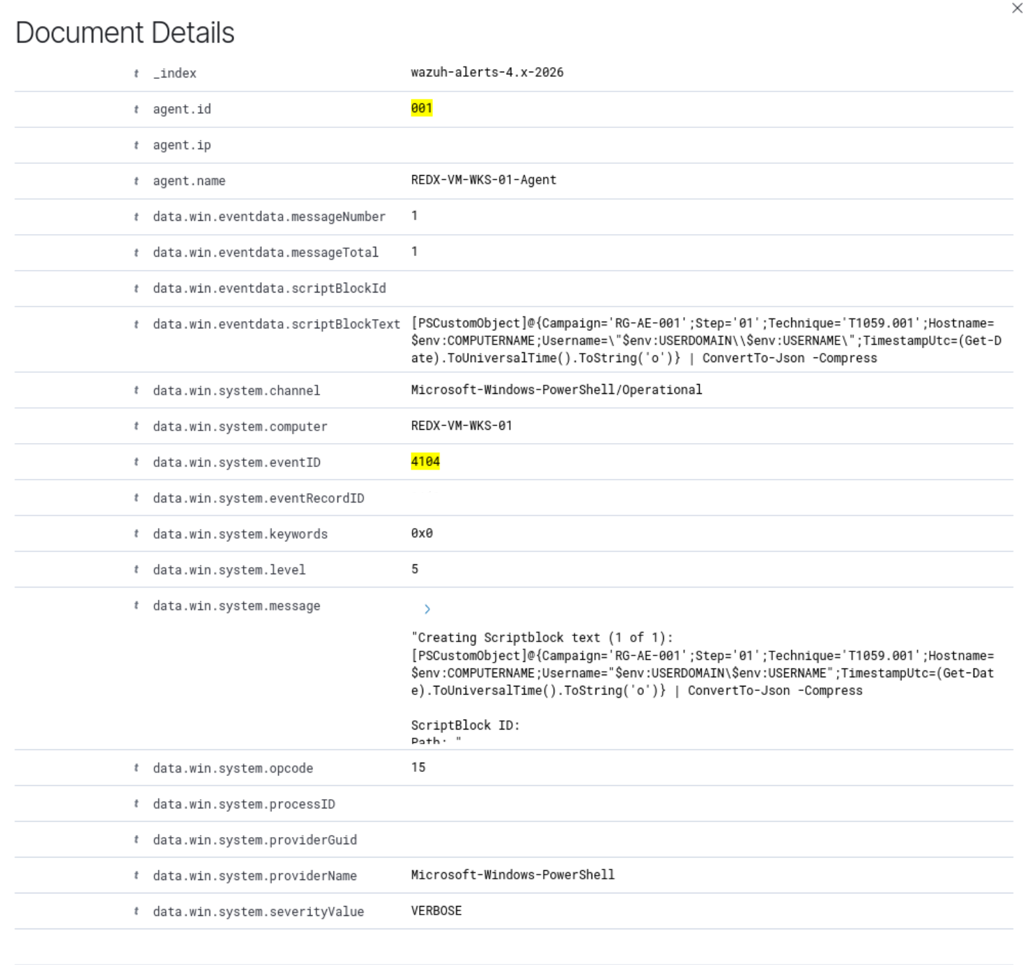The height and width of the screenshot is (965, 1034).
Task: Select the data.win.system.eventRecordID field name
Action: pos(258,498)
